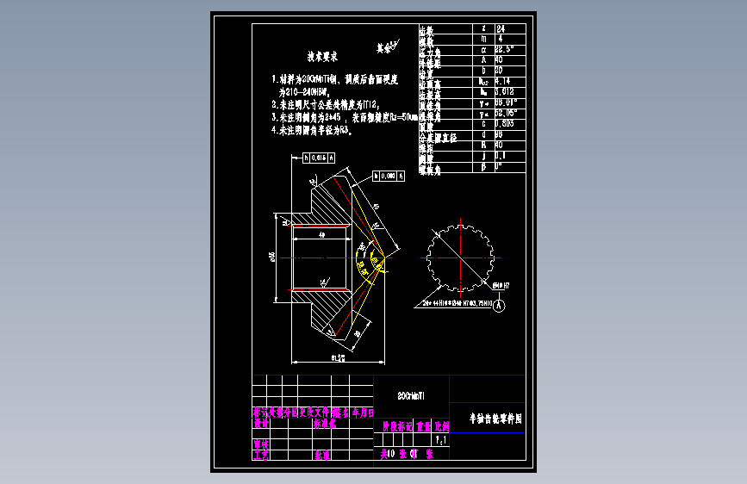The height and width of the screenshot is (484, 747).
Task: Click technical note line '1.材料为20CrMnTi钢'
Action: click(x=334, y=79)
